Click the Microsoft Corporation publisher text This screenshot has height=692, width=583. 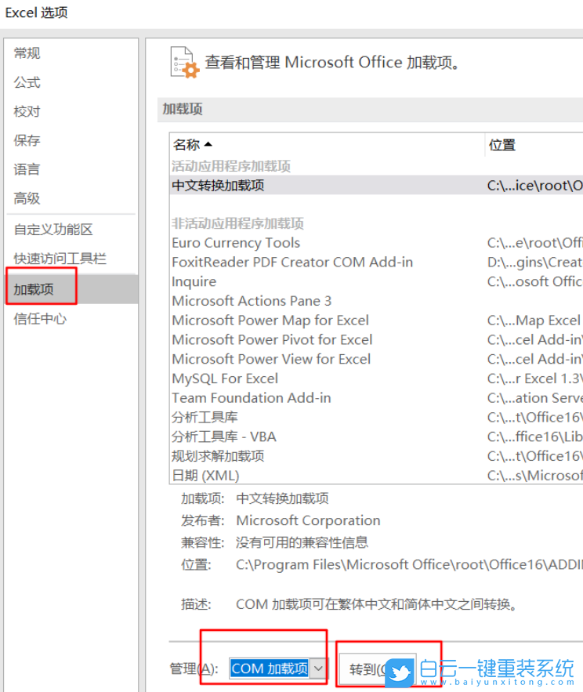[x=308, y=521]
